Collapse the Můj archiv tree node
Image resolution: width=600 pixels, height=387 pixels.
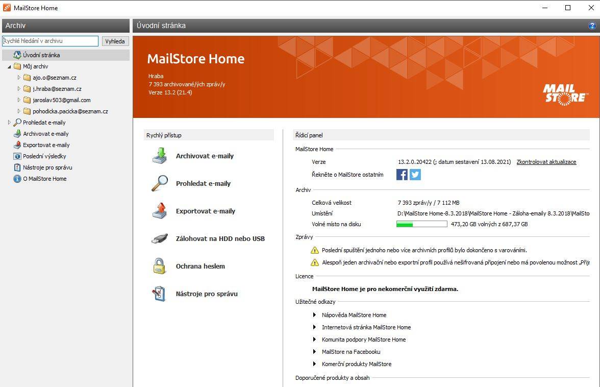pos(9,66)
